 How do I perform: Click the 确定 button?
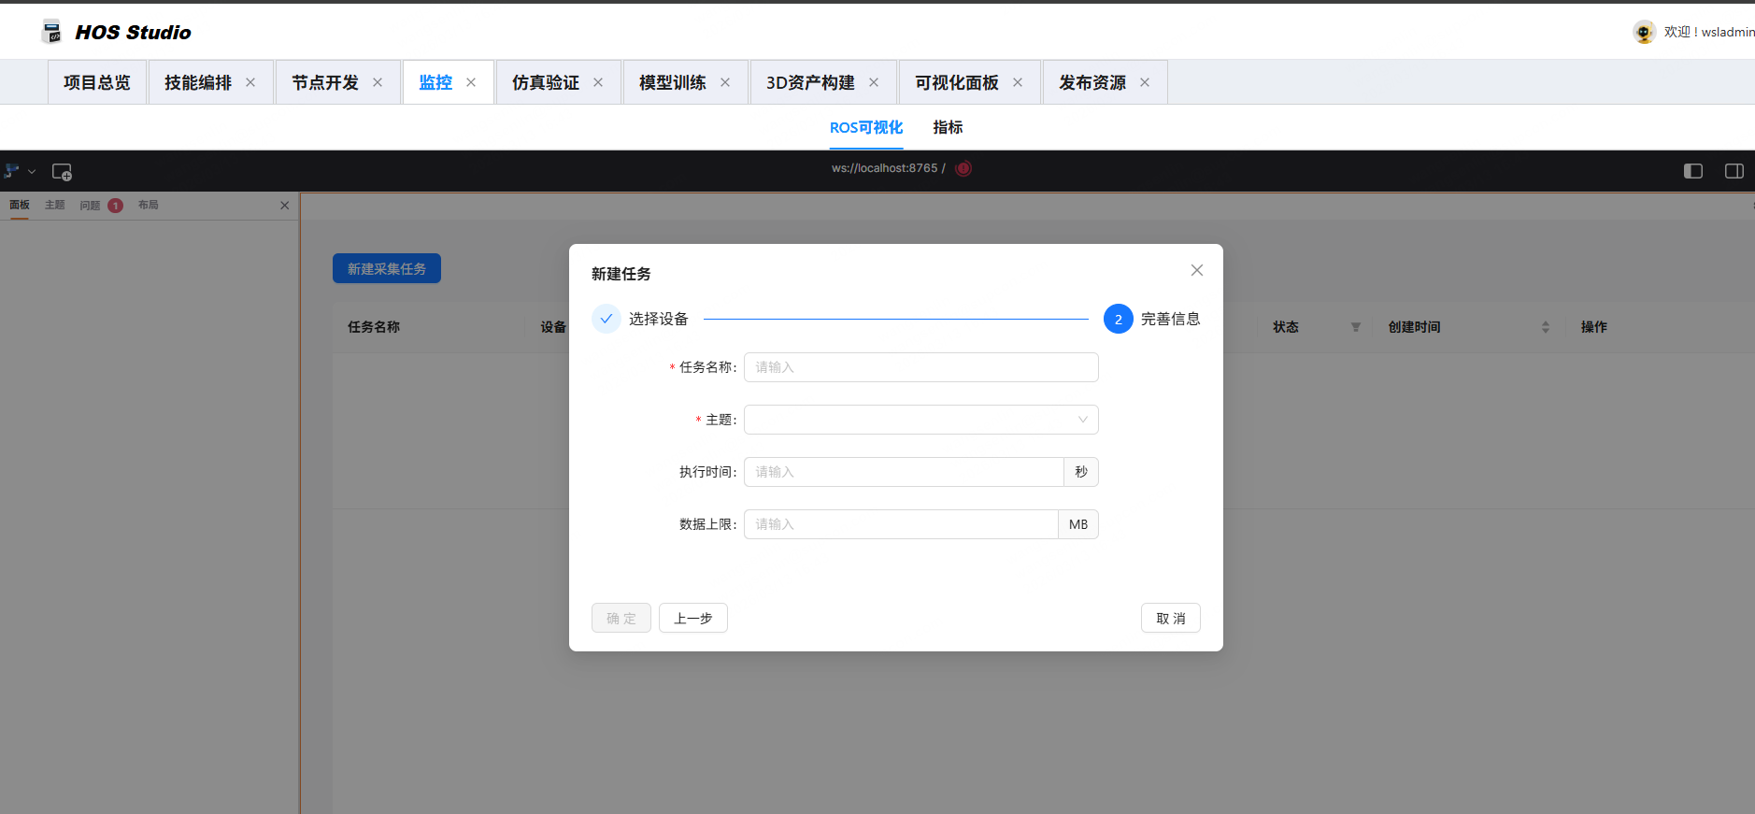[621, 618]
